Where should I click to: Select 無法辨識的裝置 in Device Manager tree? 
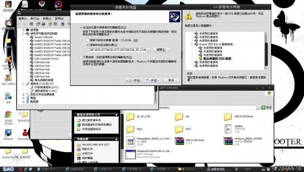[44, 80]
